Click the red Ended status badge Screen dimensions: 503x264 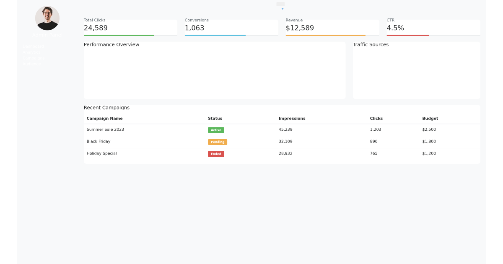216,154
